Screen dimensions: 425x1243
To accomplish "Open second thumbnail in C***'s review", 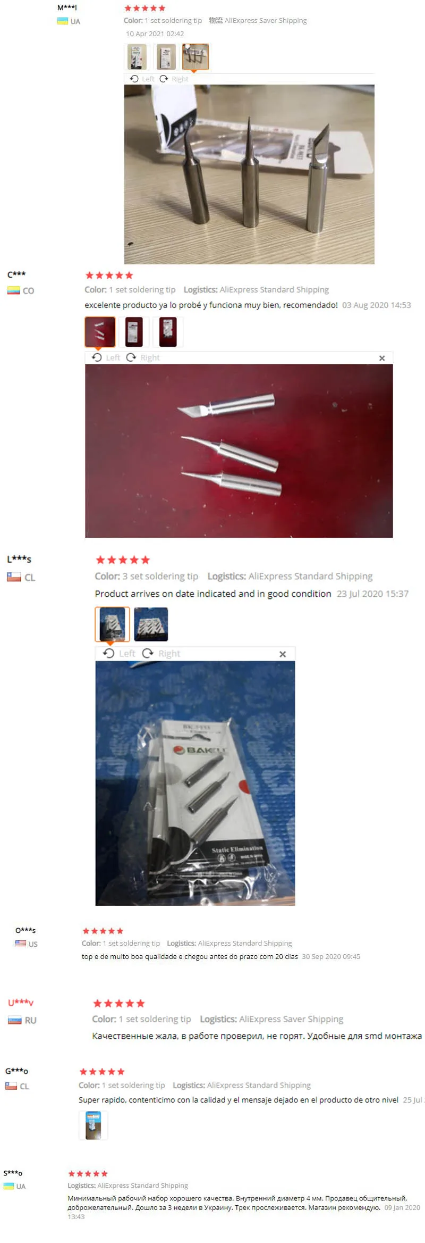I will [x=134, y=332].
